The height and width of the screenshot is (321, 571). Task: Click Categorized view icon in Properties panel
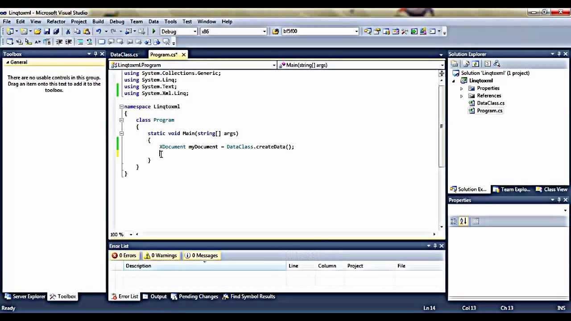pyautogui.click(x=454, y=221)
